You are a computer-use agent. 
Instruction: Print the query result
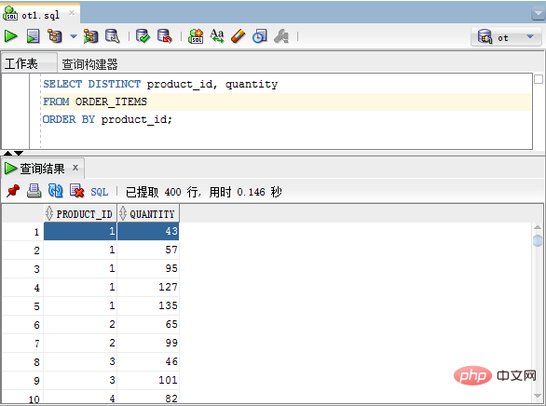(34, 191)
